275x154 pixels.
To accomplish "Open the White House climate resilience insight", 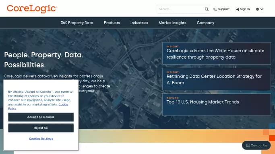I will point(217,53).
